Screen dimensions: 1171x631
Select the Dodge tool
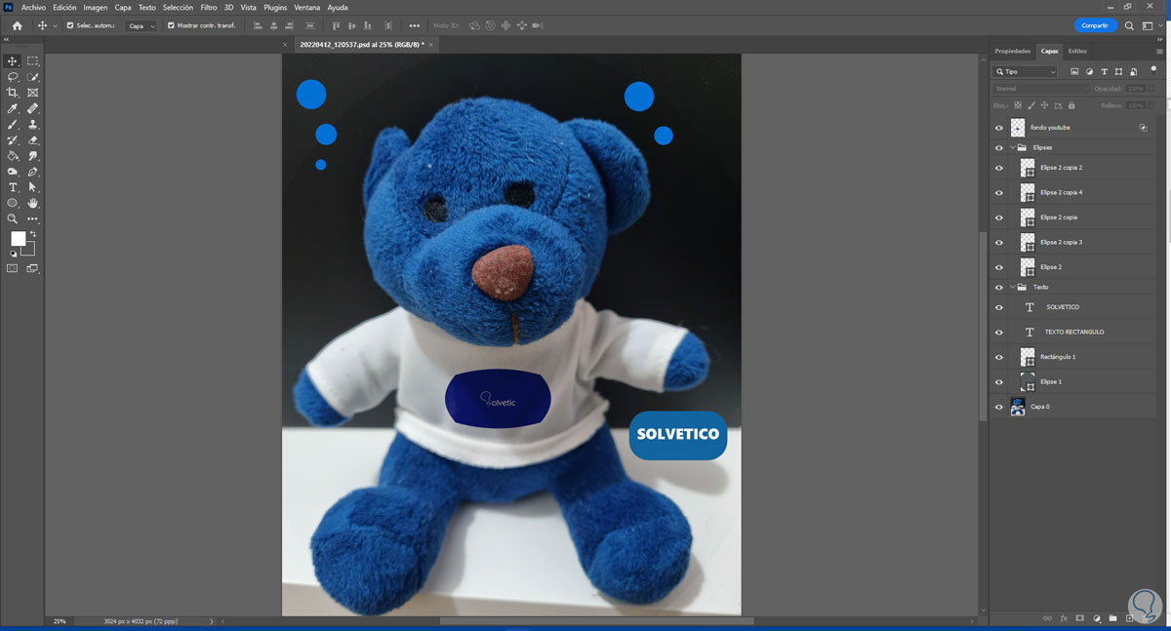click(13, 172)
